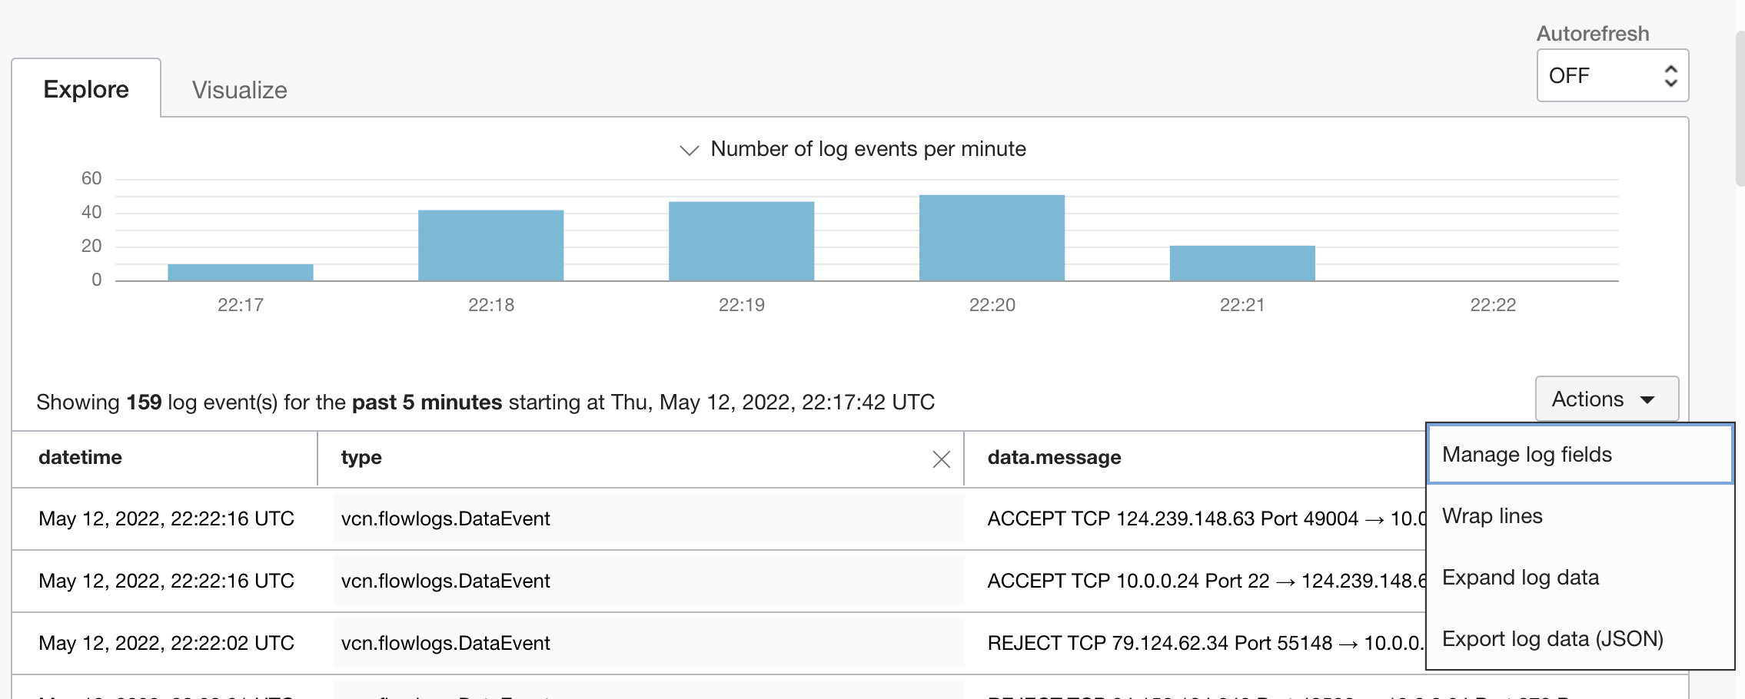Remove the type column using the X icon
The height and width of the screenshot is (699, 1745).
pos(941,459)
